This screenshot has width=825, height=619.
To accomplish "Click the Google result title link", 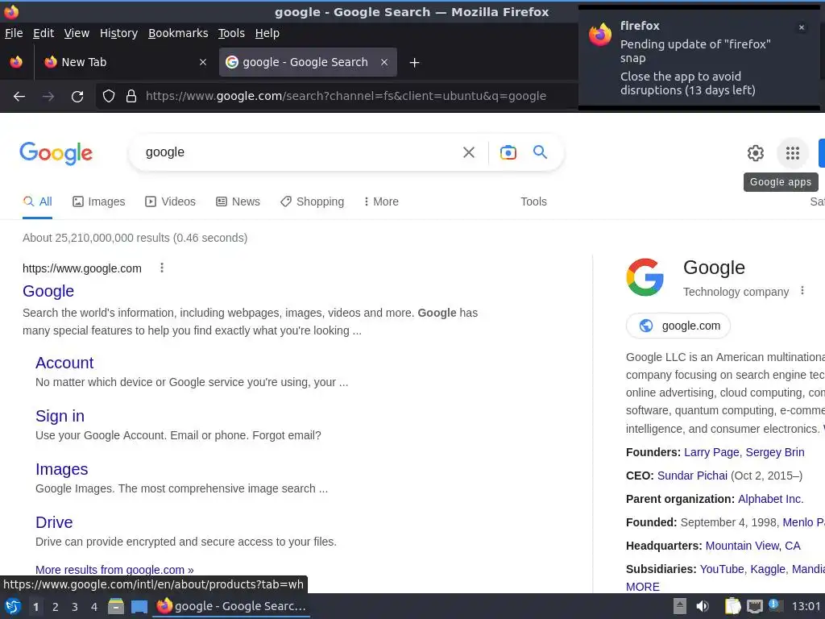I will click(48, 291).
